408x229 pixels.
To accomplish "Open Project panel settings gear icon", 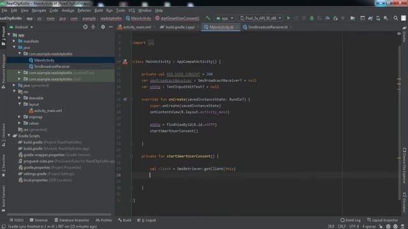I will click(x=103, y=27).
